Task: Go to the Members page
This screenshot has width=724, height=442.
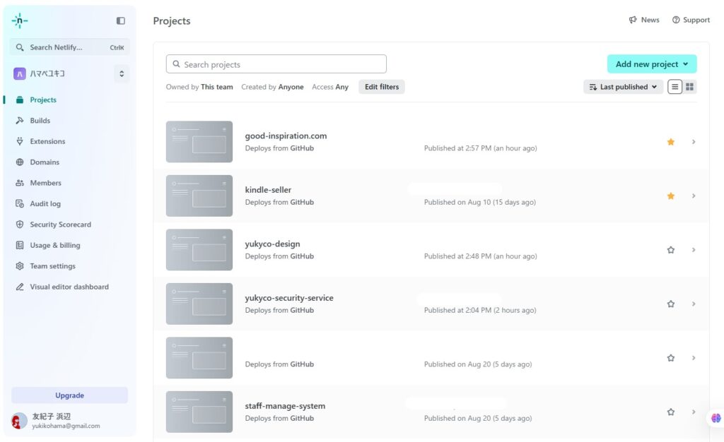Action: (46, 183)
